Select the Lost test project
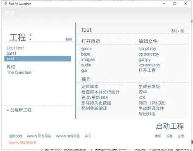Viewport: 193px width, 151px height. (x=15, y=48)
